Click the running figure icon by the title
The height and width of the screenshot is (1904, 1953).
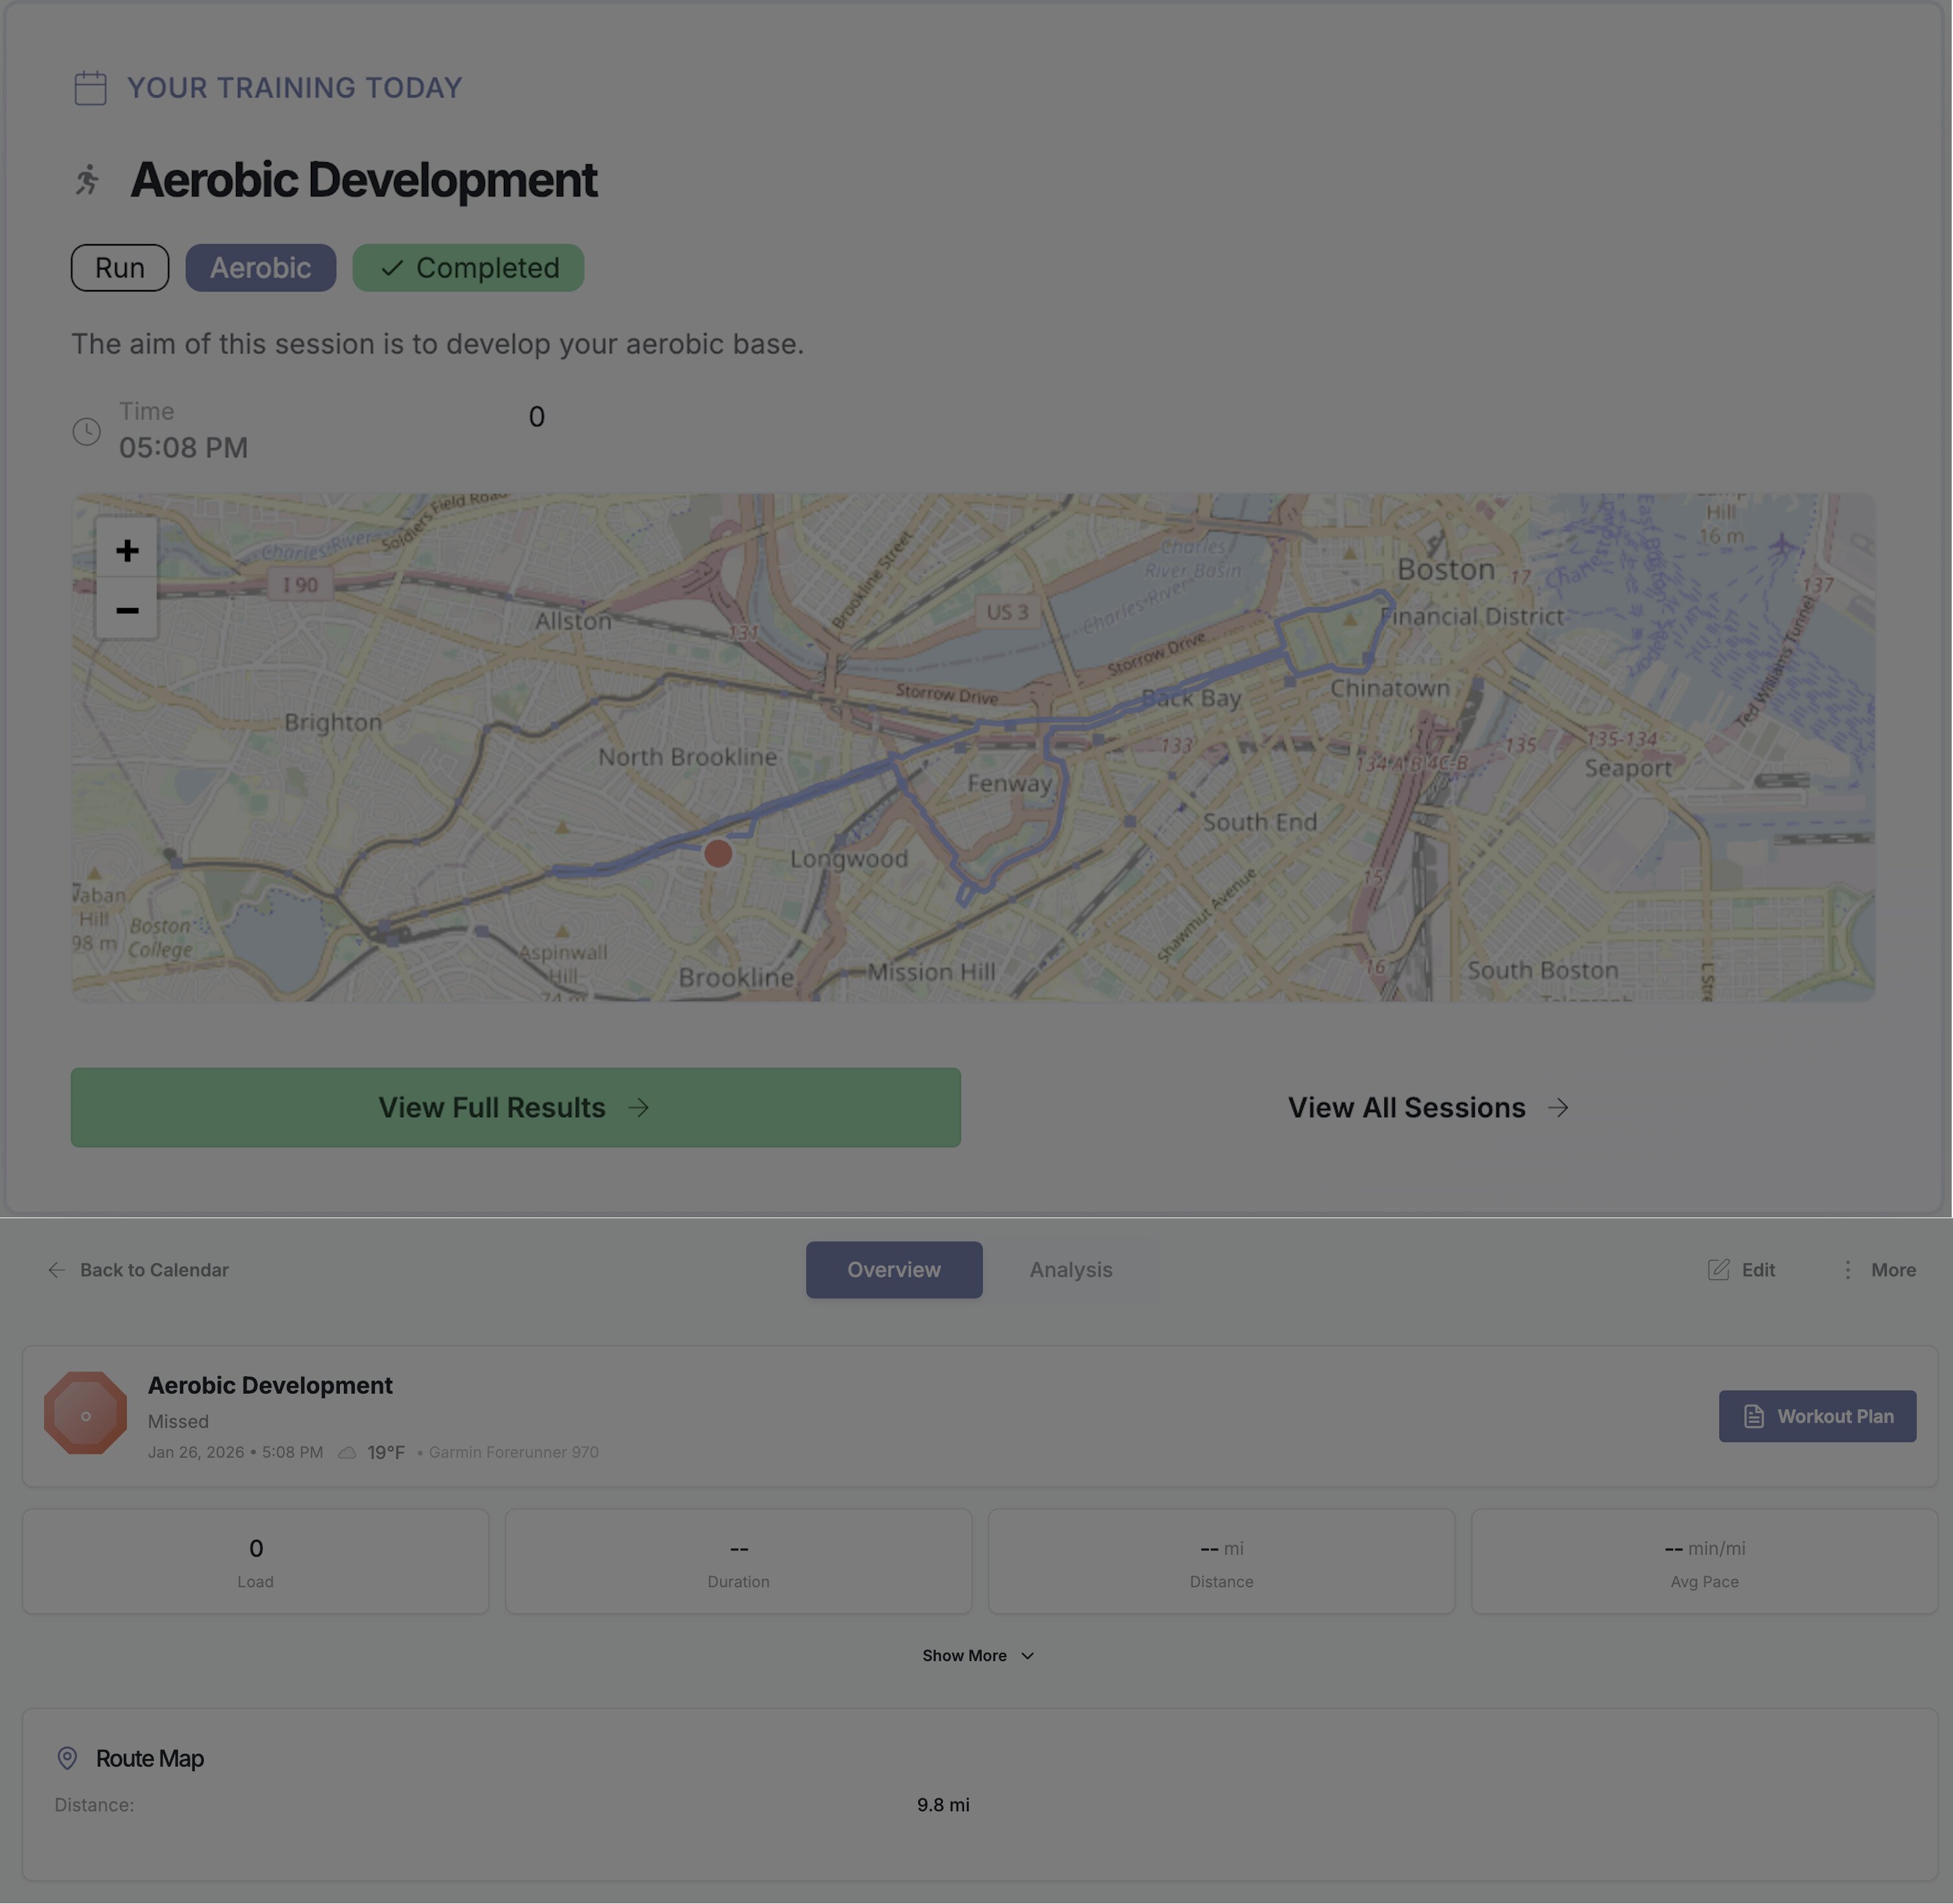88,180
